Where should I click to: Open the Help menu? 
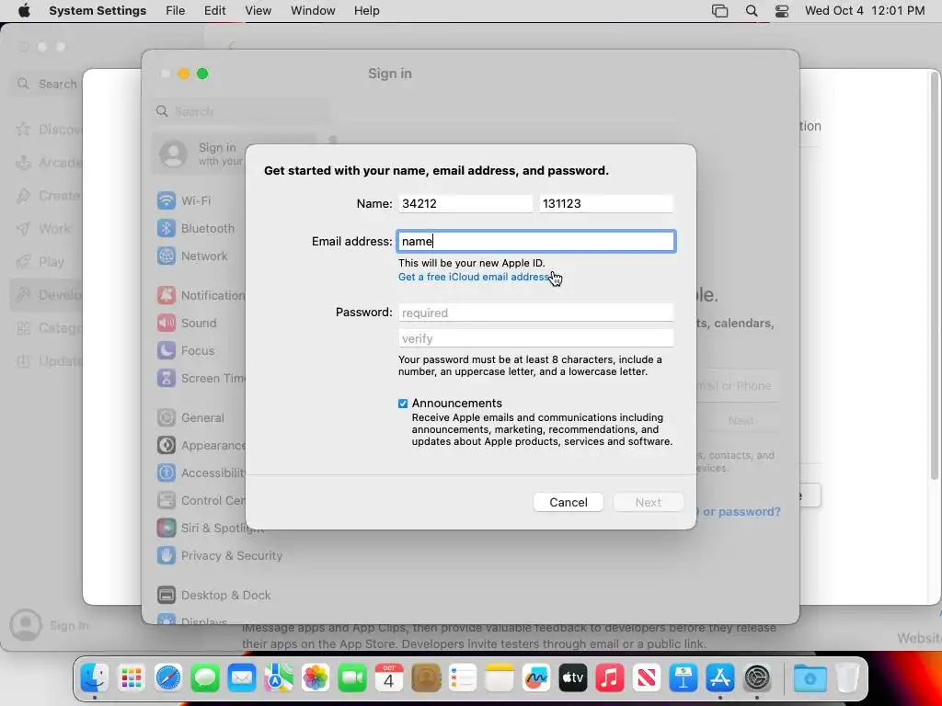pos(366,11)
